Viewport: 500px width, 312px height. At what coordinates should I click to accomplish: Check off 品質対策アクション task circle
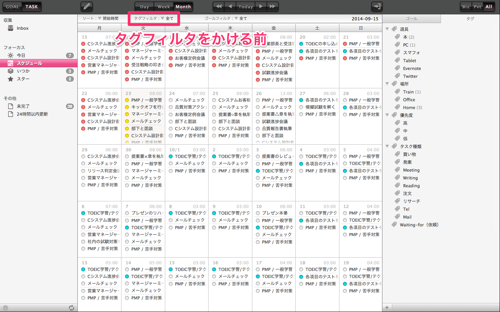[x=171, y=107]
